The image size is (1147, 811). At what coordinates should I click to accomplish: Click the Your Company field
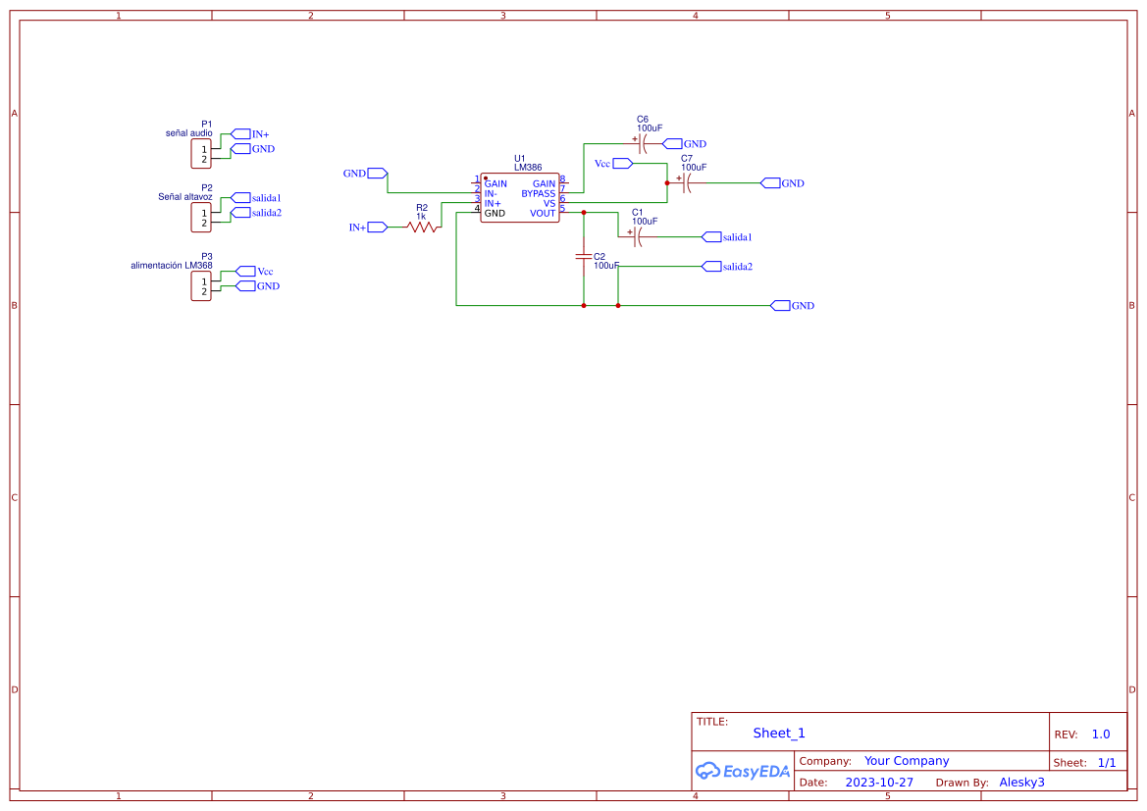907,761
